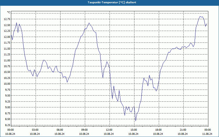Screen dimensions: 219x137
Task: Select the 11,25 y-axis tick label
Action: pos(7,55)
